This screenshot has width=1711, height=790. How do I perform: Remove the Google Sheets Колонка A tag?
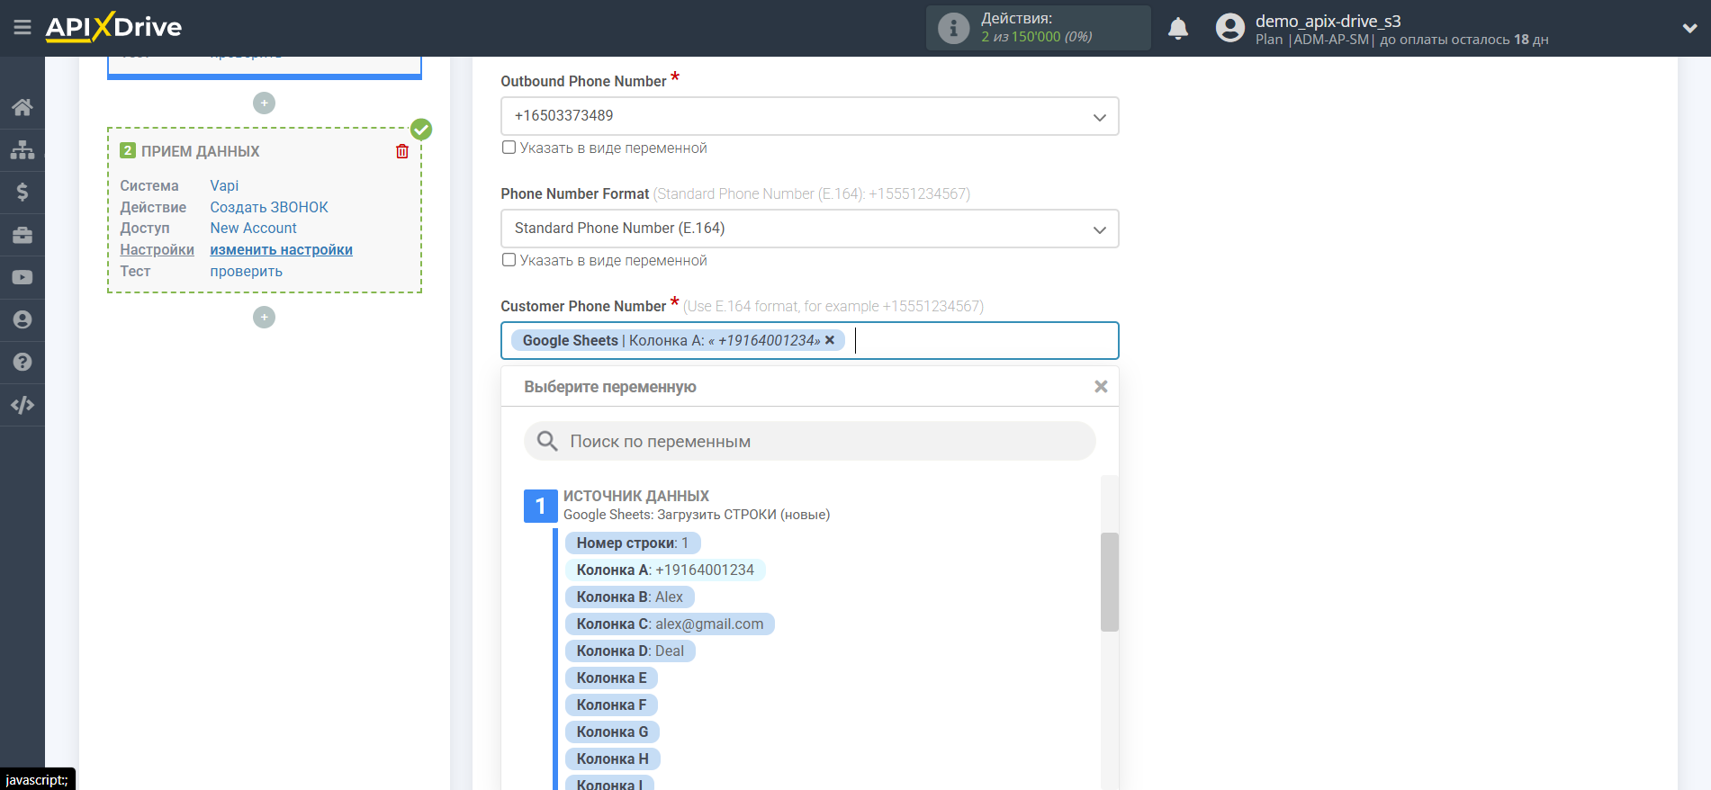pos(830,340)
